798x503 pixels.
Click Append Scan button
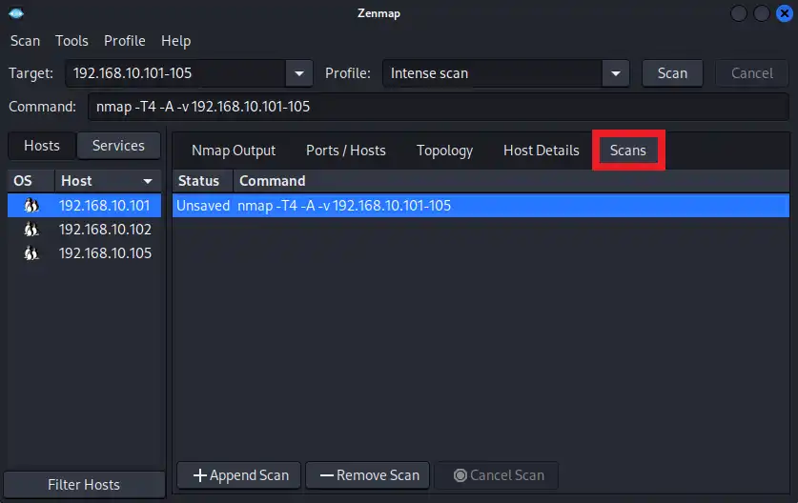tap(239, 475)
